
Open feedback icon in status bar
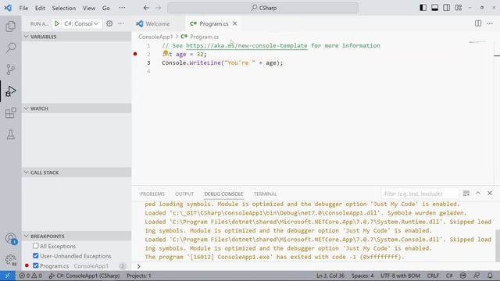coord(477,276)
